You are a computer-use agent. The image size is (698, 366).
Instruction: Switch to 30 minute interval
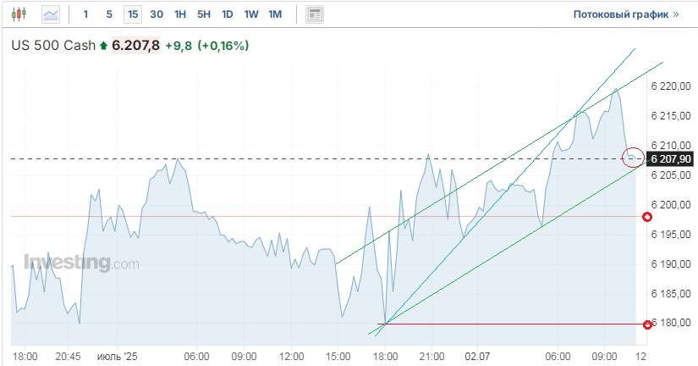point(157,14)
